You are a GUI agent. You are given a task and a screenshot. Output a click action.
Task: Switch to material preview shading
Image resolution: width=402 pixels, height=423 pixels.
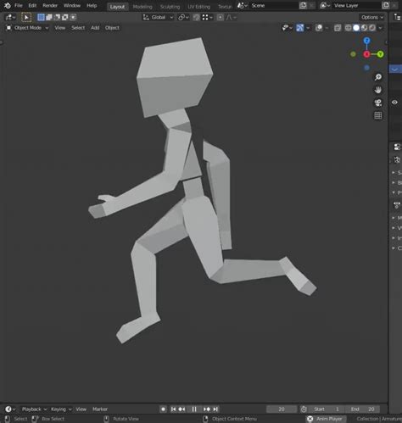click(364, 28)
